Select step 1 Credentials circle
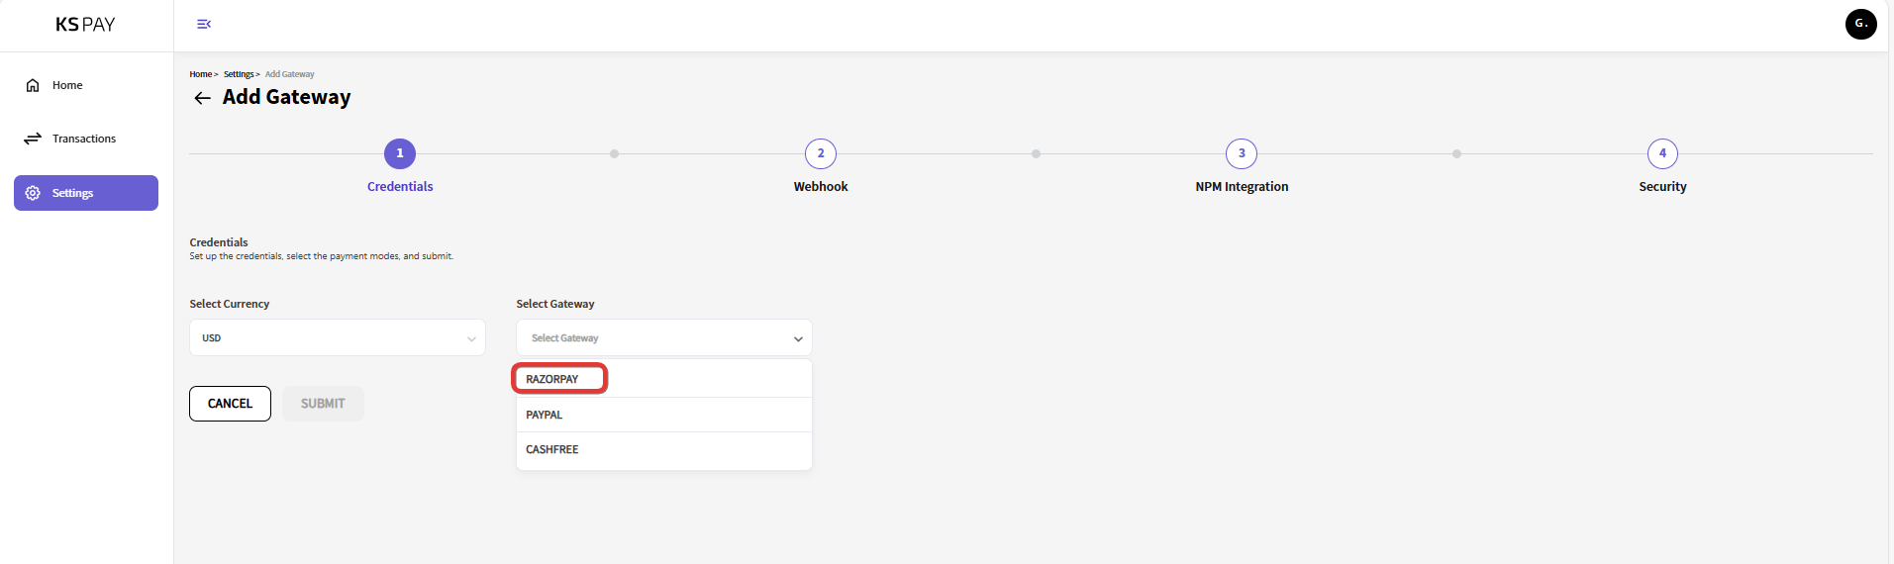Viewport: 1894px width, 564px height. 400,153
